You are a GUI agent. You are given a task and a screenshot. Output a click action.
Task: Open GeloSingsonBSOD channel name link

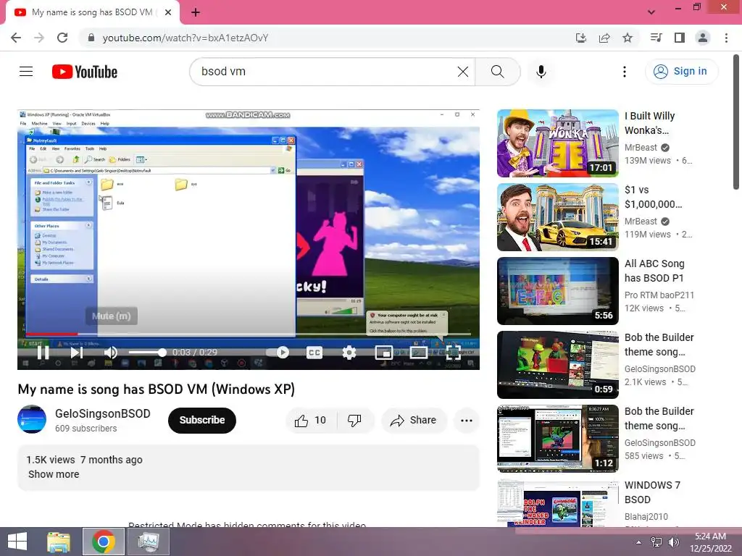pos(103,413)
